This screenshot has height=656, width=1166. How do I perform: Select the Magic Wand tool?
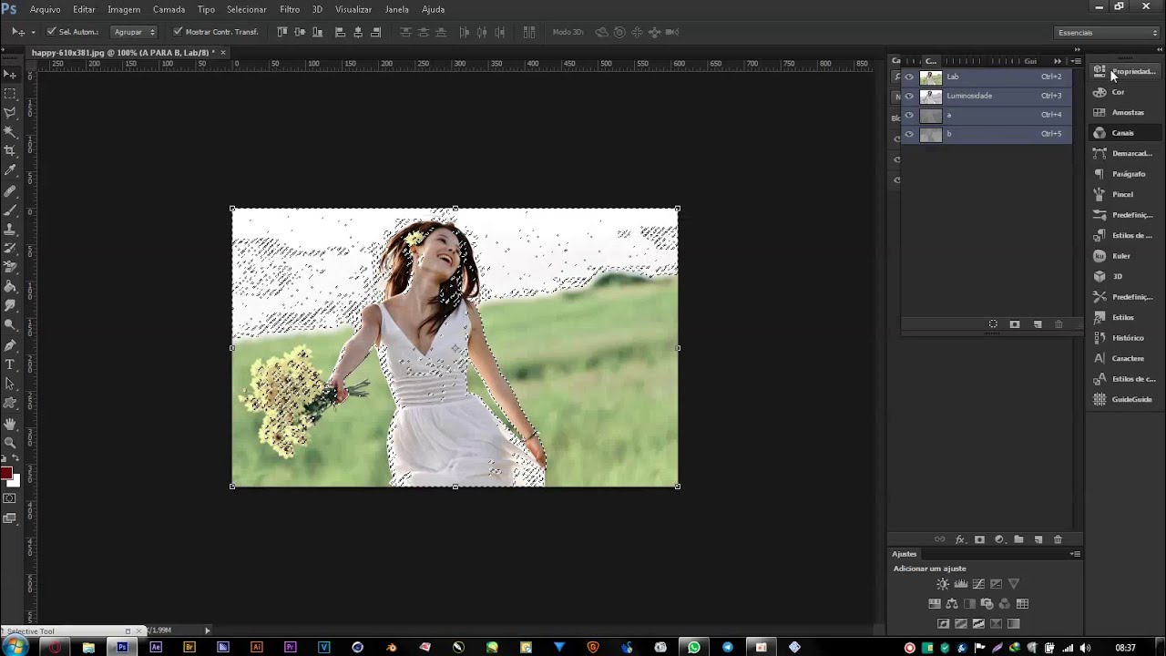tap(10, 131)
